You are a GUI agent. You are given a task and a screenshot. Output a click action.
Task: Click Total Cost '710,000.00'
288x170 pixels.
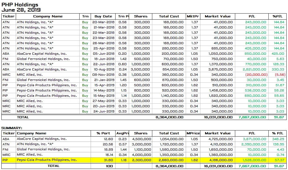tap(173, 59)
